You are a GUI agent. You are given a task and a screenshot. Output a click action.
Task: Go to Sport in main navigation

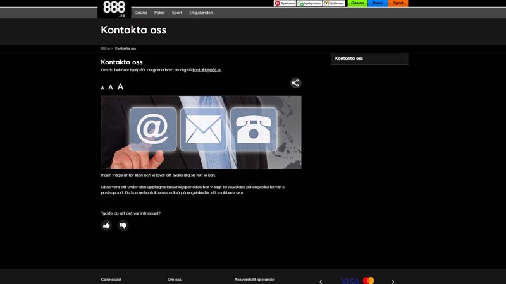(x=177, y=13)
